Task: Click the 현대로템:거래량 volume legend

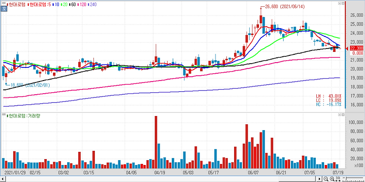Action: [23, 116]
